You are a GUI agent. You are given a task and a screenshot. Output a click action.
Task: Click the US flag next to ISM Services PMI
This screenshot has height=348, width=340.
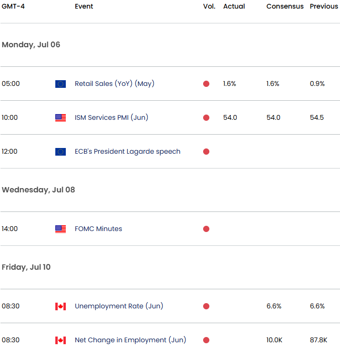pos(61,117)
